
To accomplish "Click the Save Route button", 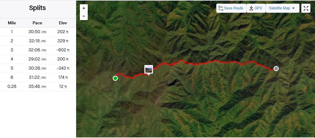I will 231,8.
